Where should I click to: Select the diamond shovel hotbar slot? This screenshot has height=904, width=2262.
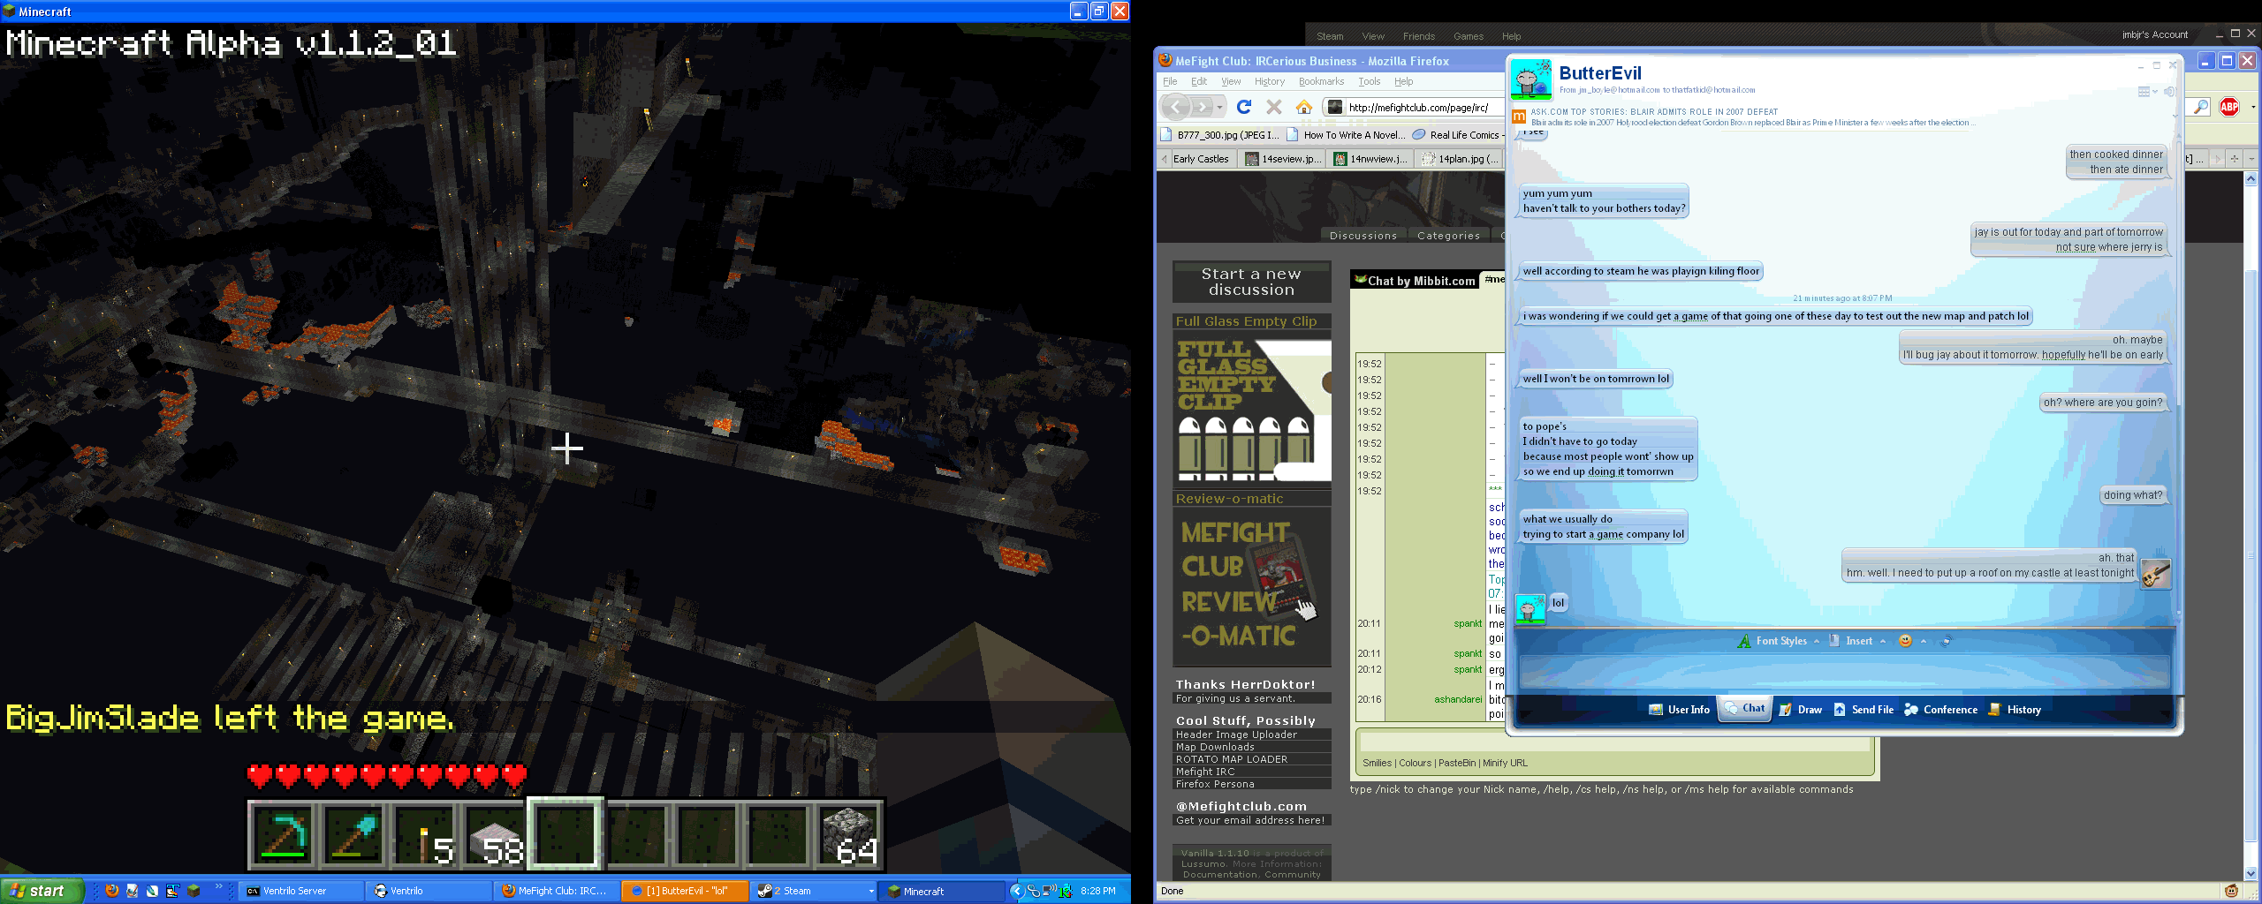tap(353, 835)
